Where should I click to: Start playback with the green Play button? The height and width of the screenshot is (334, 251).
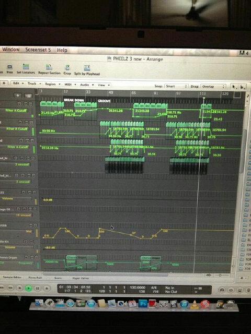pyautogui.click(x=28, y=288)
